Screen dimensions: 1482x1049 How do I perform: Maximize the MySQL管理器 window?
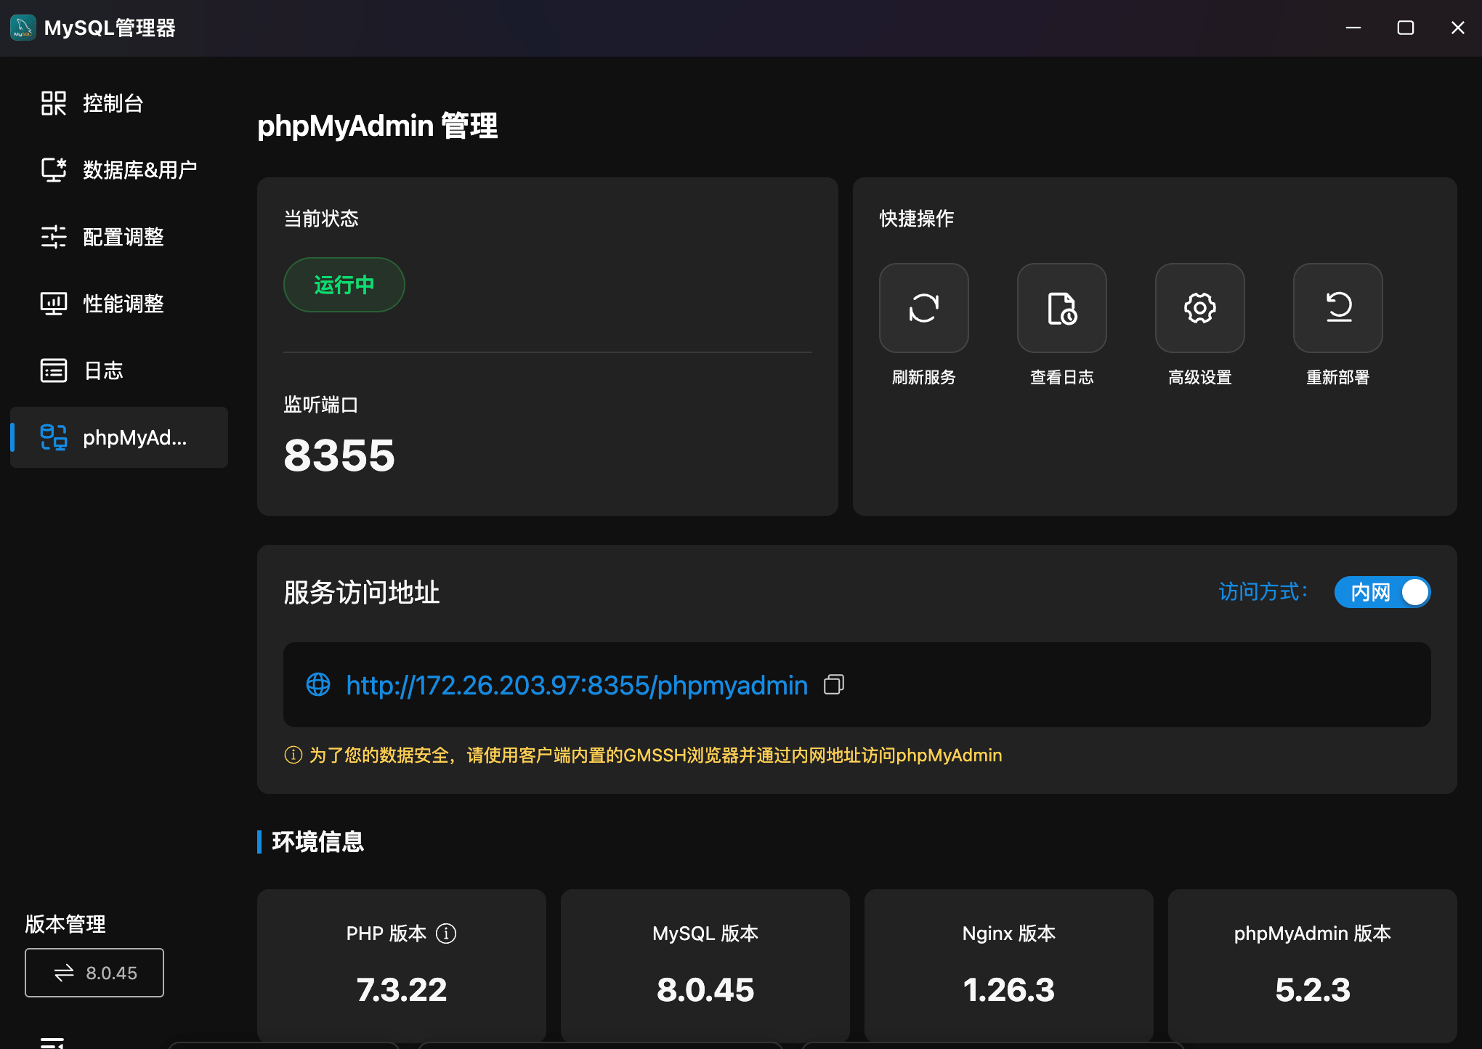coord(1406,28)
